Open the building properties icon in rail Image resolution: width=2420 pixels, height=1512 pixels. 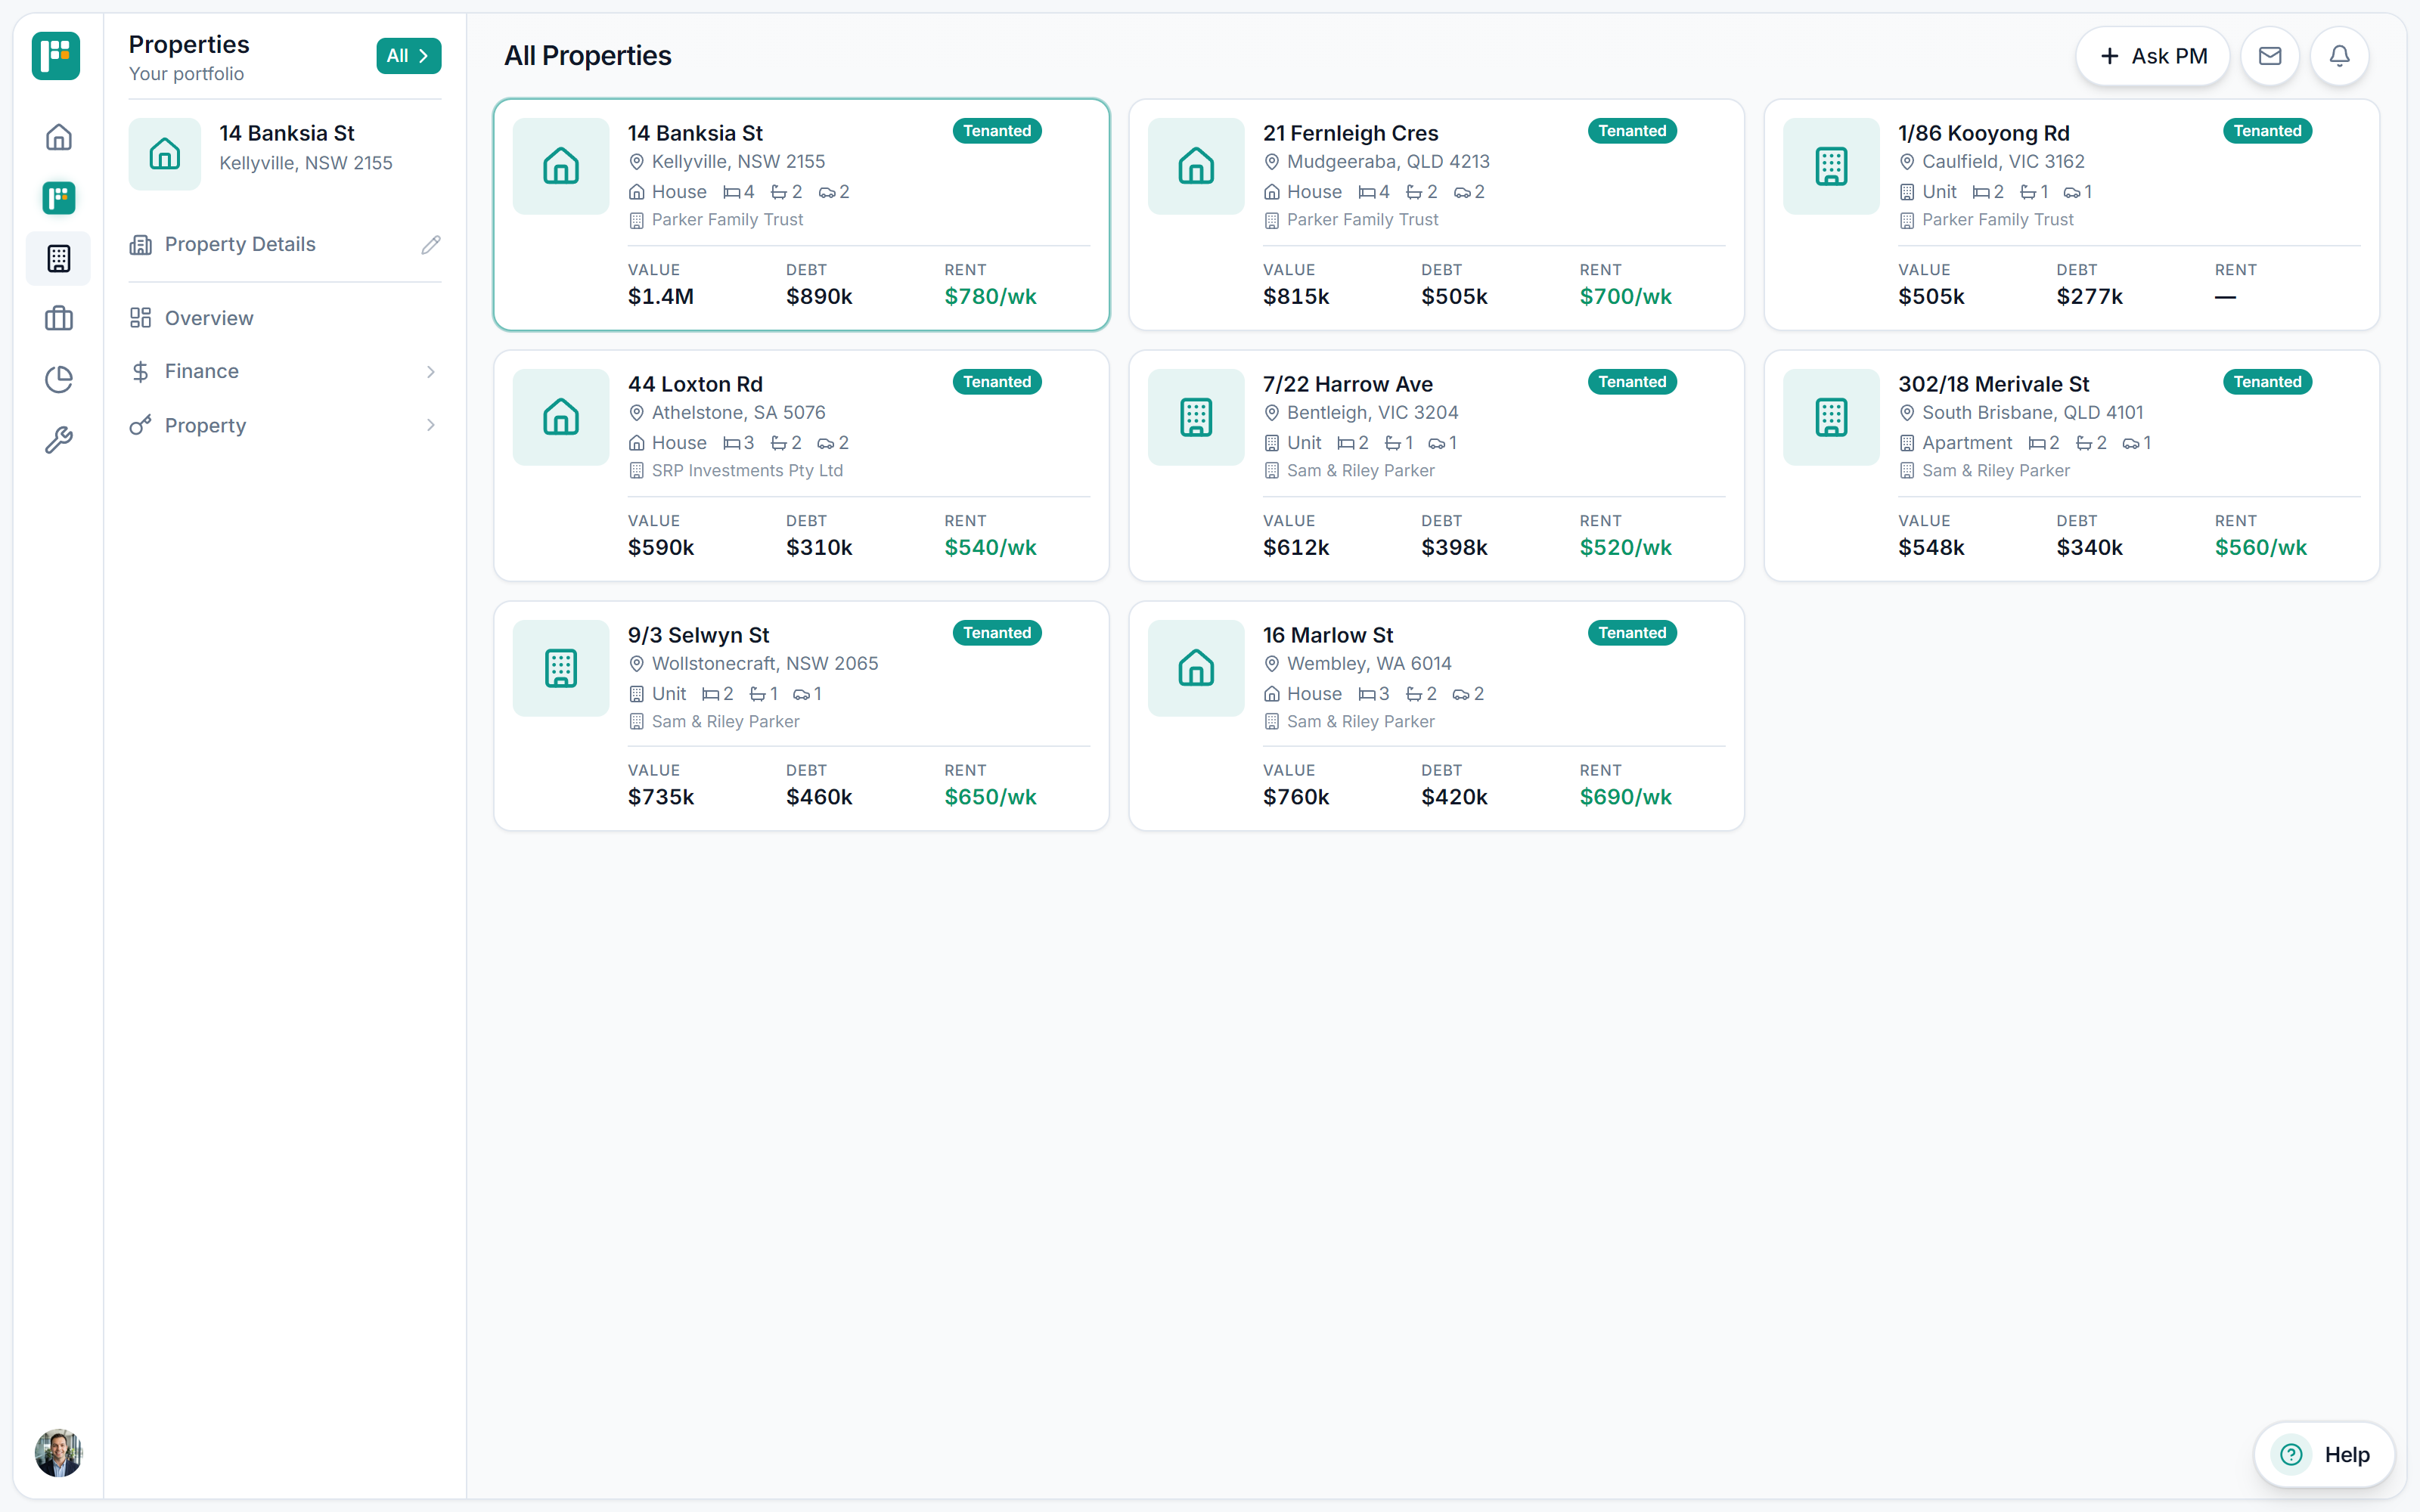[x=59, y=258]
